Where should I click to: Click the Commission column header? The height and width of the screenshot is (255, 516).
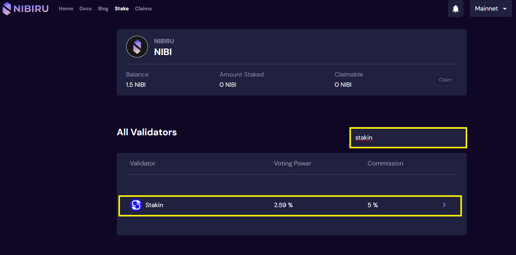(x=385, y=163)
